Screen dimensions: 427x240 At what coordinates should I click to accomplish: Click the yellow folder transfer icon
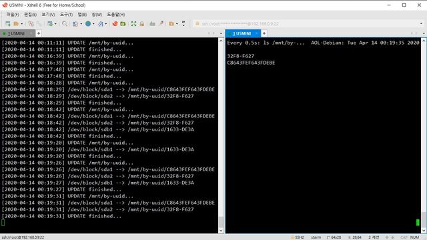pos(171,24)
